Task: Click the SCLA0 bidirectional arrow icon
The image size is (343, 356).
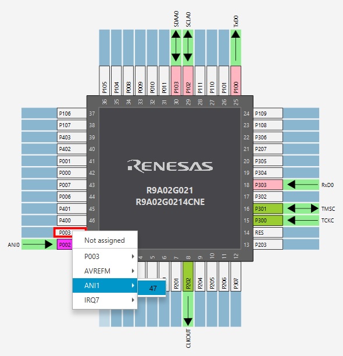Action: click(x=188, y=46)
